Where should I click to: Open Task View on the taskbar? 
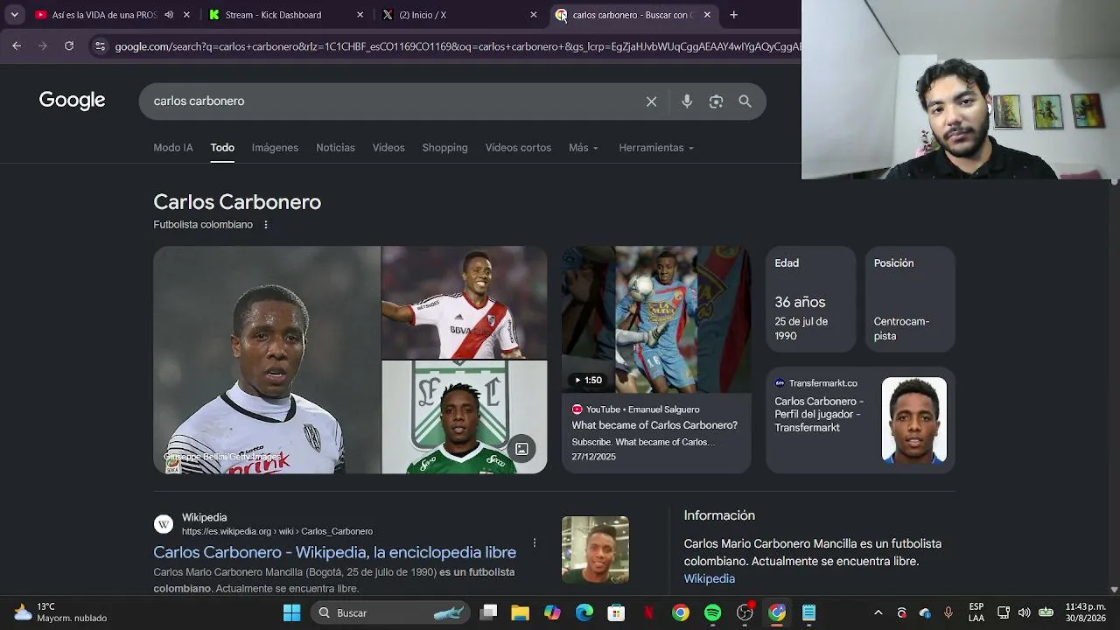pos(489,612)
